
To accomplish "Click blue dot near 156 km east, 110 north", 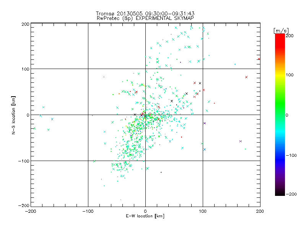I will tap(235, 64).
